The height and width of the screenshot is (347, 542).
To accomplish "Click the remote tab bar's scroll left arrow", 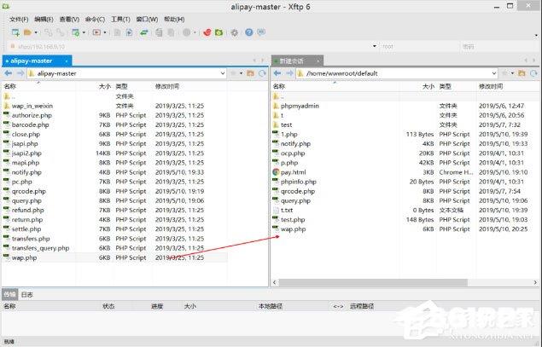I will click(x=526, y=61).
